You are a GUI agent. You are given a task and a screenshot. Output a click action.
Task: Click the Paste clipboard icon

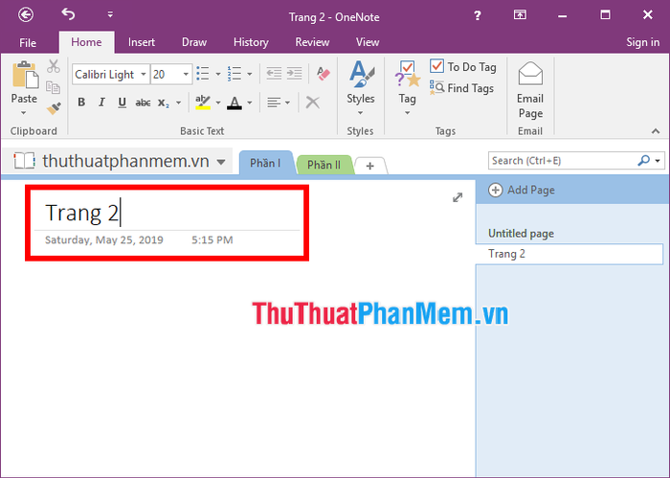[24, 77]
